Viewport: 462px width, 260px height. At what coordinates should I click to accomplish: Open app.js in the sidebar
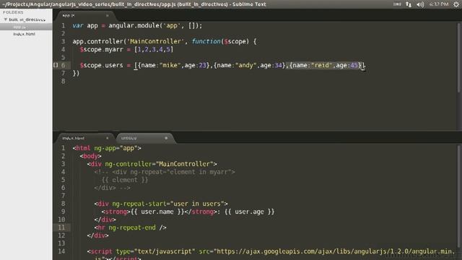[x=19, y=27]
